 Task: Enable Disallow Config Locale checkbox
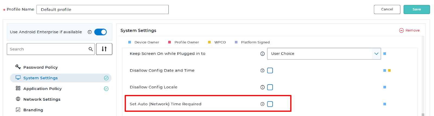tap(270, 87)
